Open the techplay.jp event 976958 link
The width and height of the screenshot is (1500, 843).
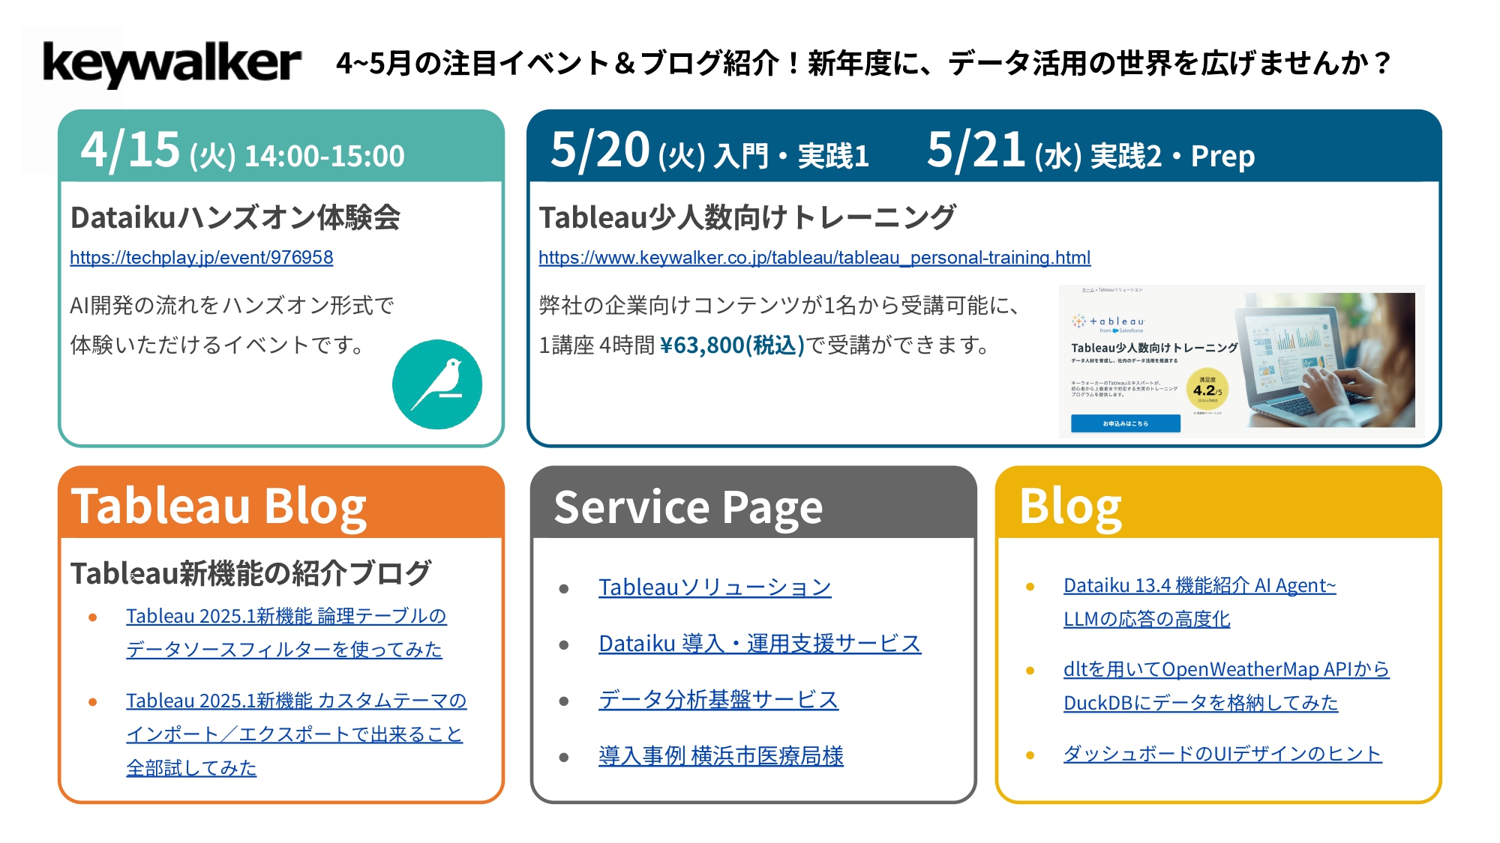(202, 257)
